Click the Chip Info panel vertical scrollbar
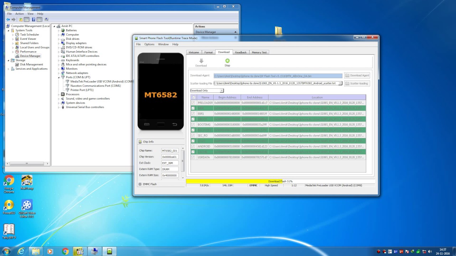456x256 pixels. (183, 163)
